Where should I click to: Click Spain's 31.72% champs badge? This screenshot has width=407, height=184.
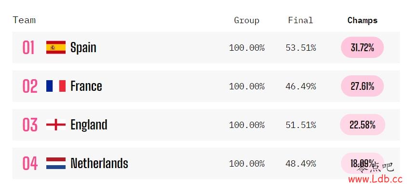(x=362, y=47)
